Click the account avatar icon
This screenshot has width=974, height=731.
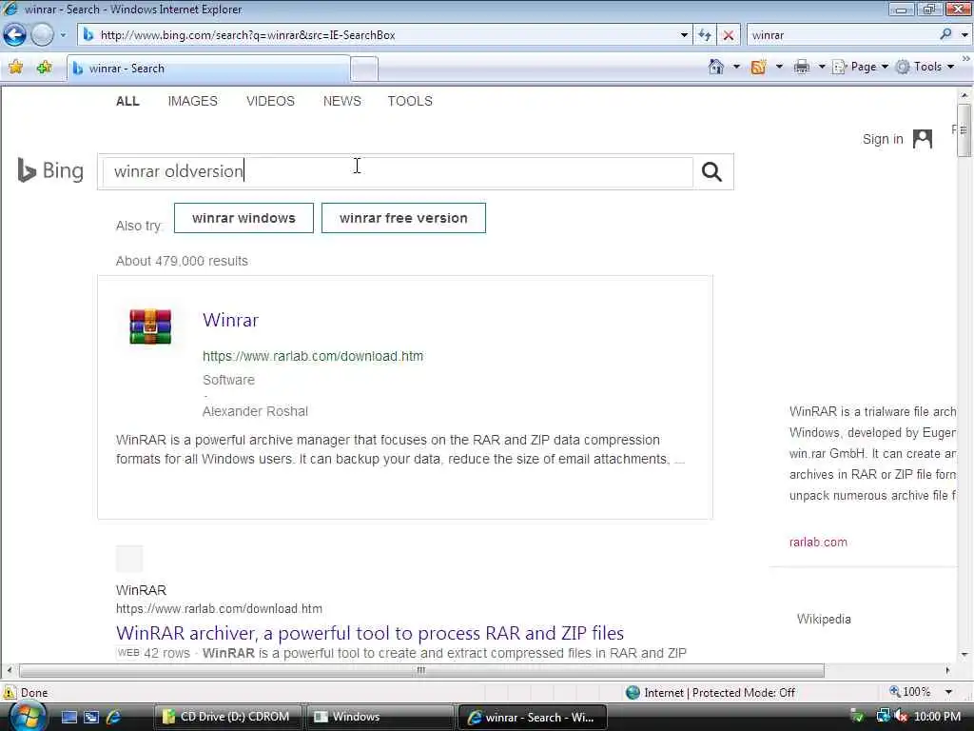point(923,139)
